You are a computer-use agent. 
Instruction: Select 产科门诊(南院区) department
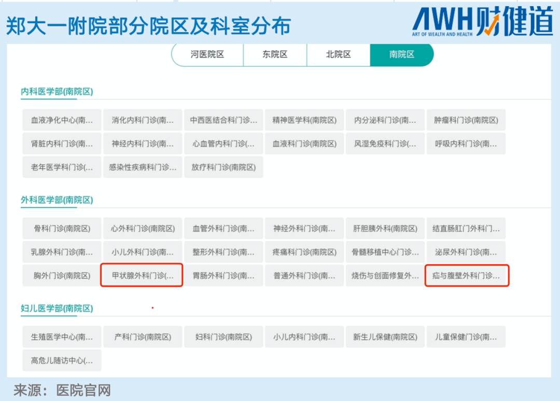point(143,337)
